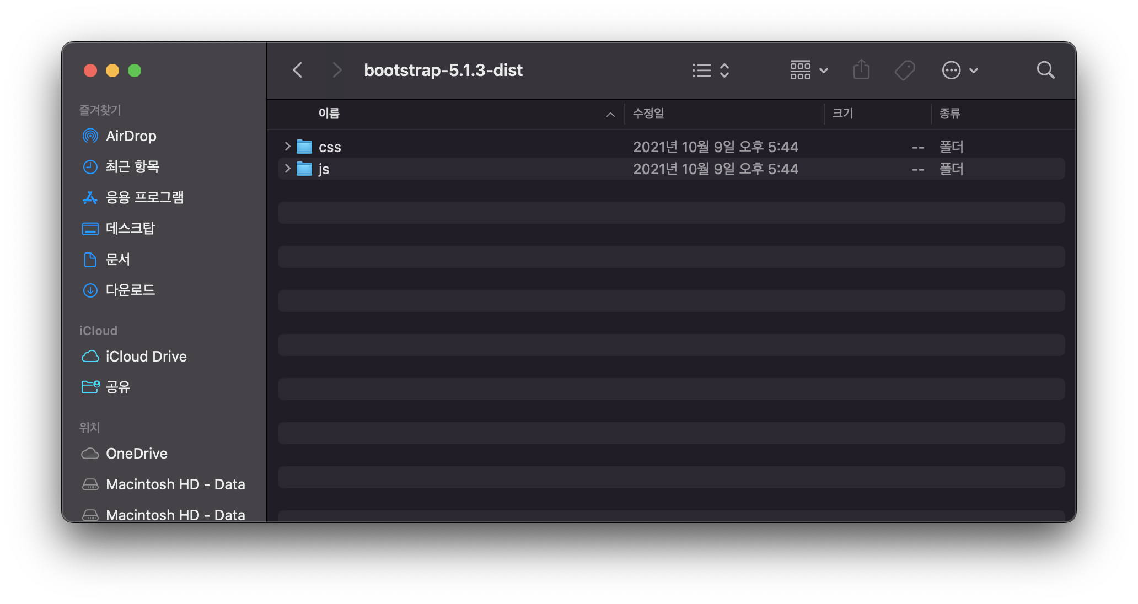Open iCloud Drive in the sidebar

tap(146, 357)
